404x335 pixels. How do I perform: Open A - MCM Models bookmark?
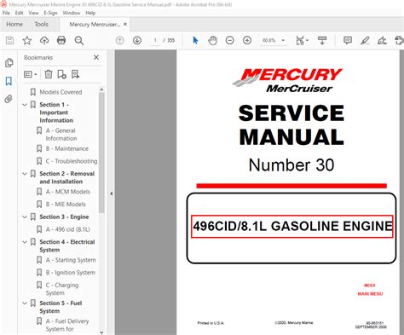pyautogui.click(x=67, y=192)
